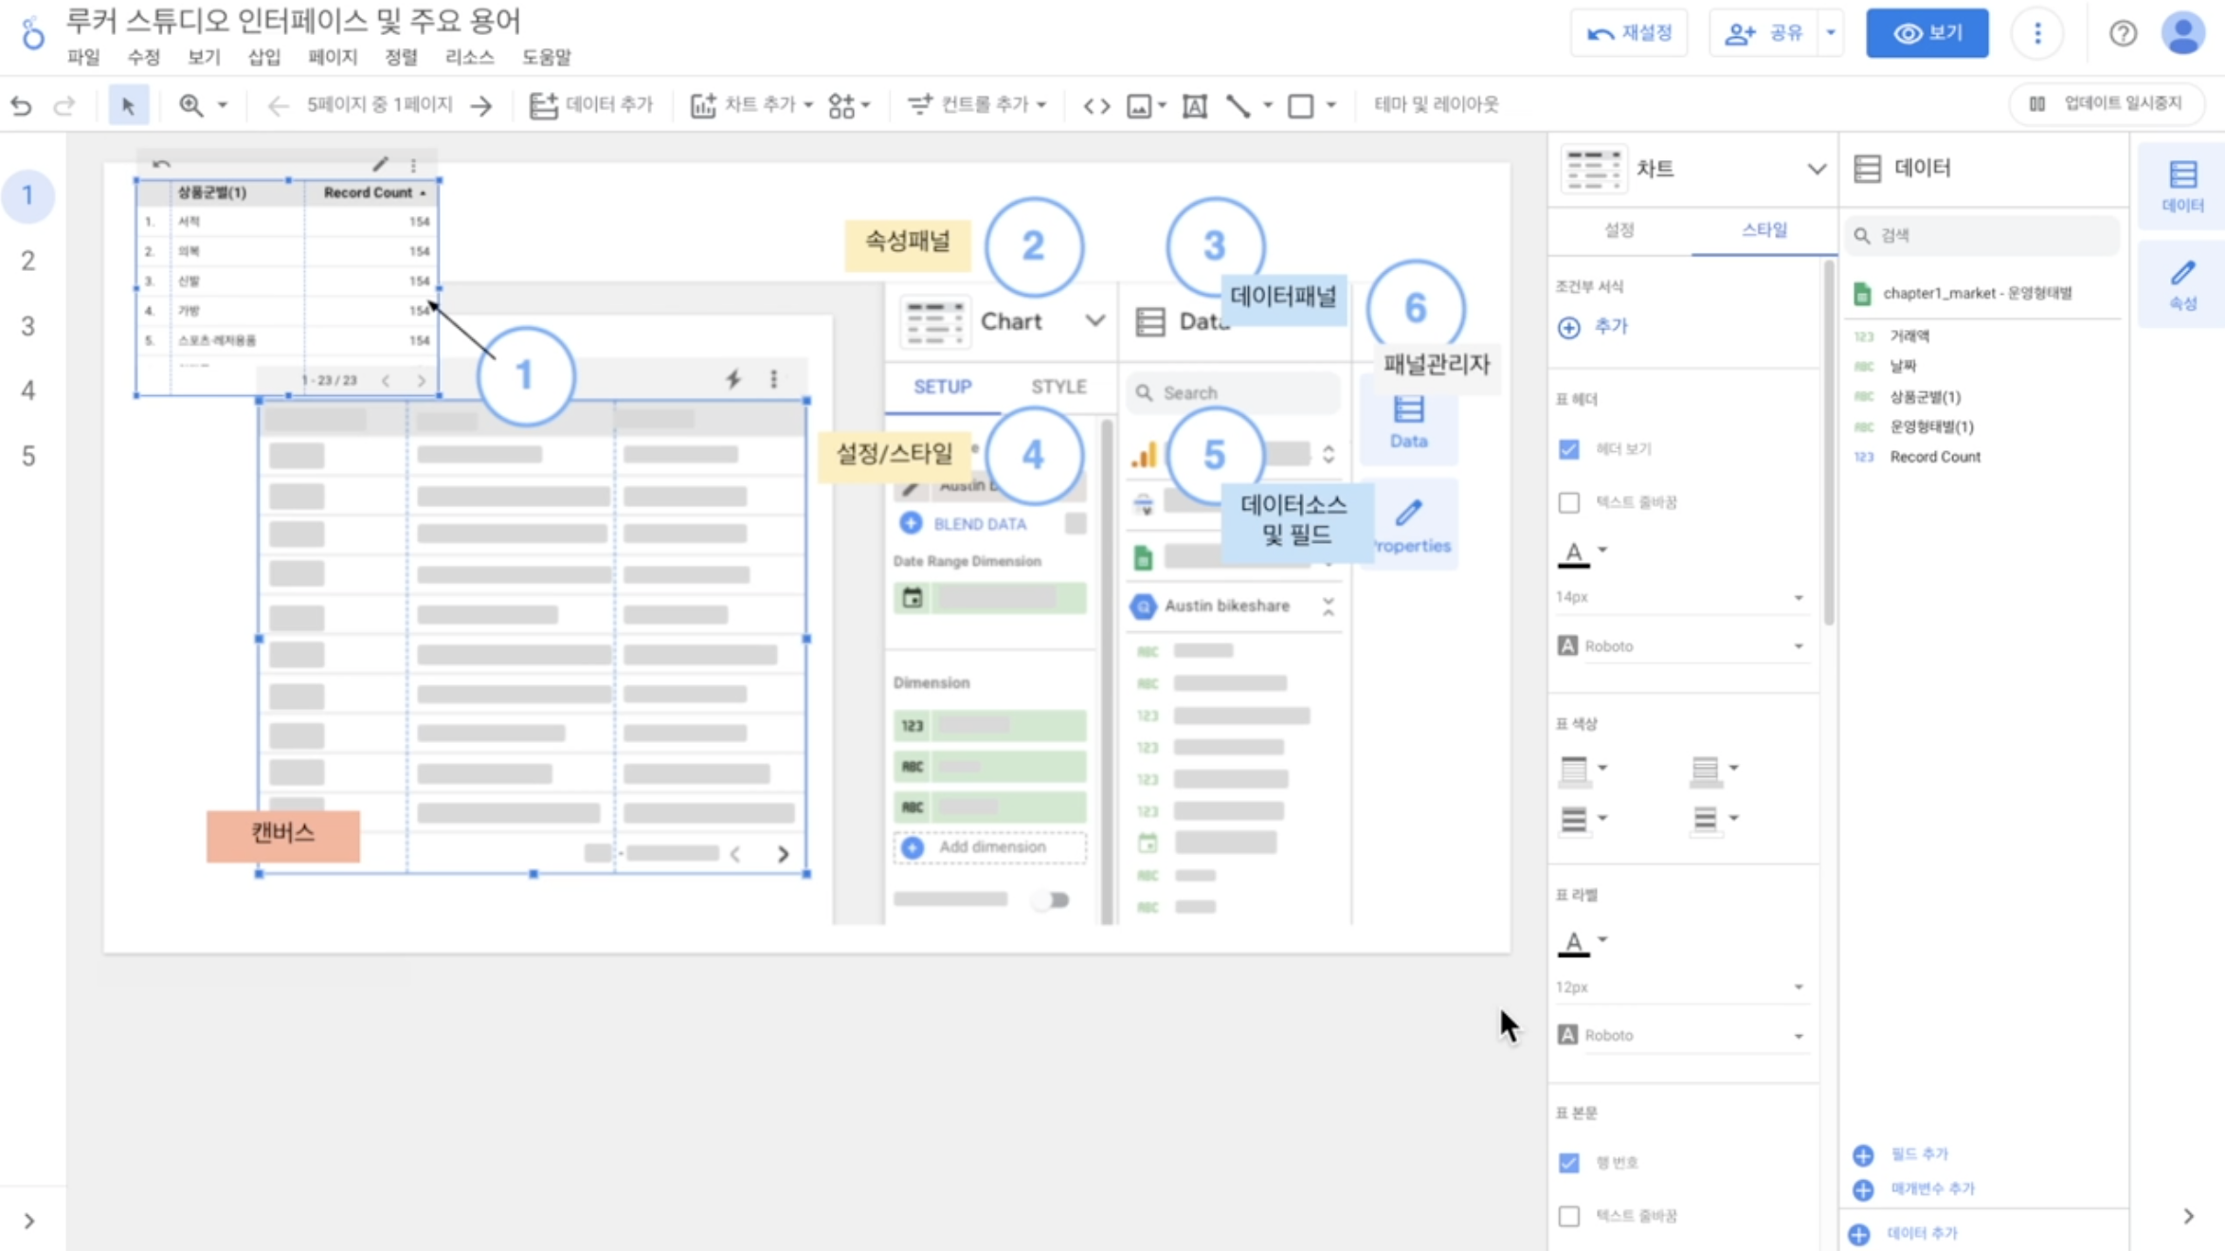
Task: Switch to the 설정 tab
Action: coord(1619,230)
